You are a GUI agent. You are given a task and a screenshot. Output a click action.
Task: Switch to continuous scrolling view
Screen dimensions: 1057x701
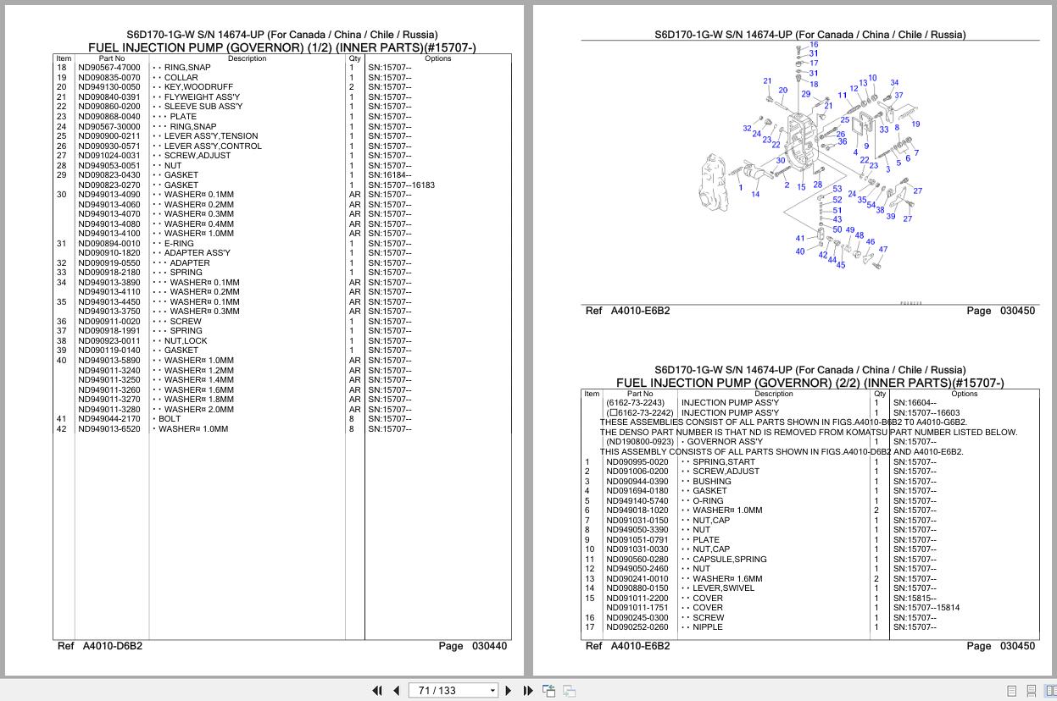click(1032, 691)
